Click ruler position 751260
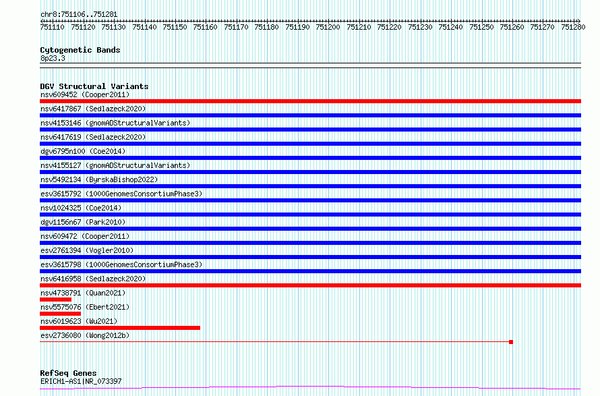The height and width of the screenshot is (396, 600). point(512,27)
